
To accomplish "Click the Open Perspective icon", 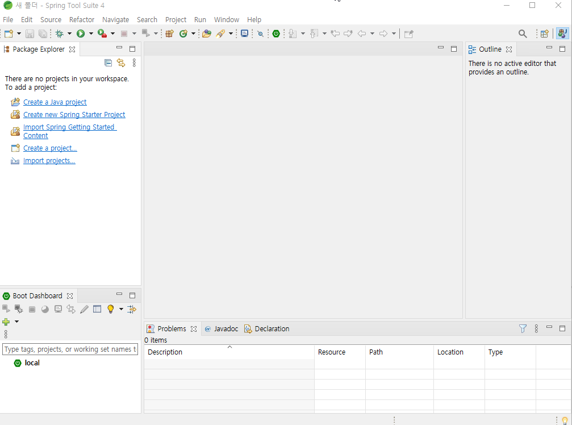I will (x=544, y=34).
